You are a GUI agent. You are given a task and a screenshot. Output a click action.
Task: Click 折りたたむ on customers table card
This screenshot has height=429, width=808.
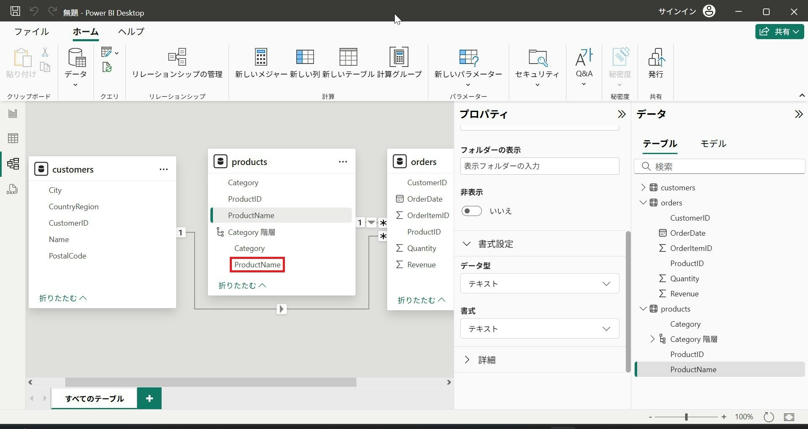coord(63,298)
